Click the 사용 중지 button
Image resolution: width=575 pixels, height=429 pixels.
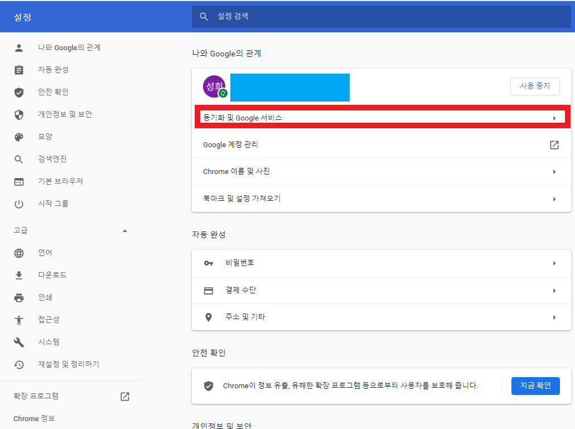(x=535, y=86)
